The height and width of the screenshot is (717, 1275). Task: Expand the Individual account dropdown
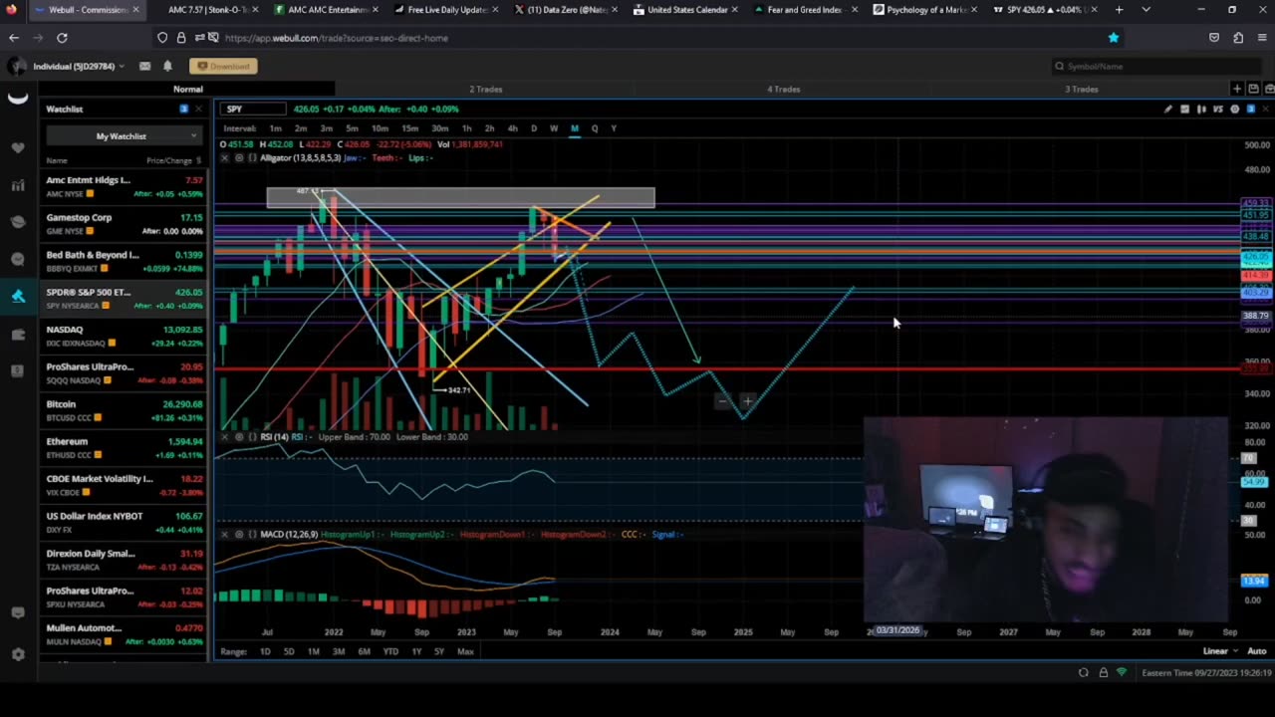point(79,66)
